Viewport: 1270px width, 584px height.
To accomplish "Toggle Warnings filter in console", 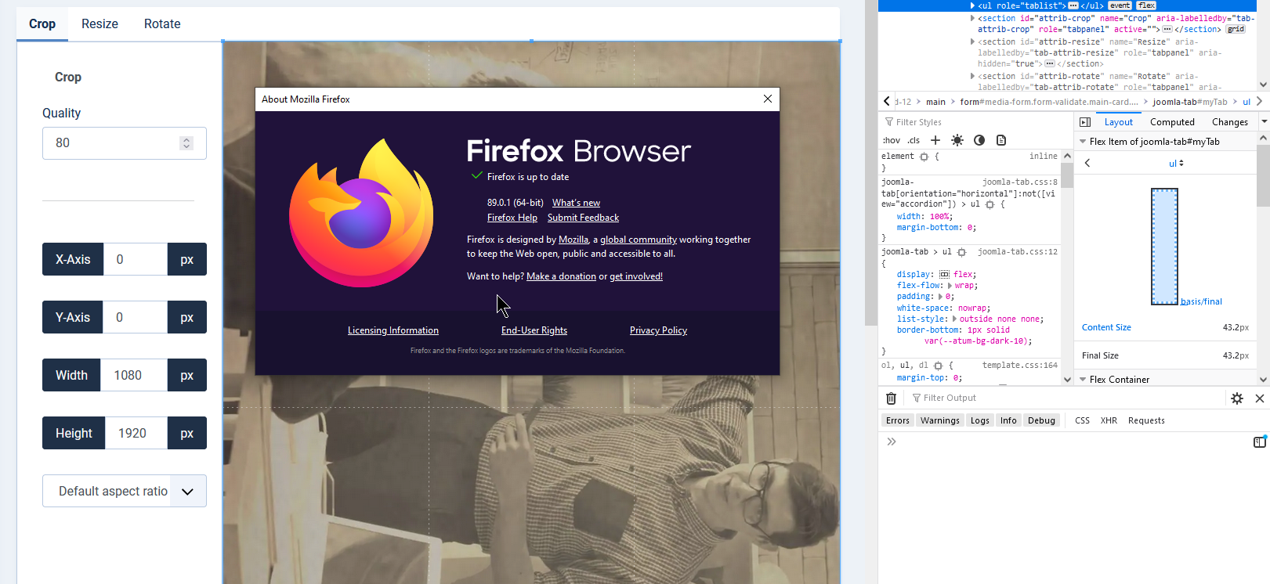I will [940, 420].
